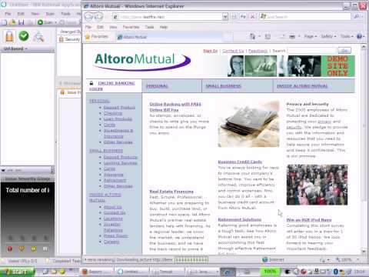Click the Sign In link

(x=210, y=51)
